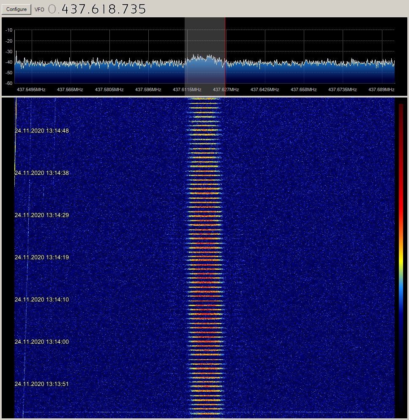Click the waterfall timestamp 13:14:00
409x420 pixels.
point(41,342)
